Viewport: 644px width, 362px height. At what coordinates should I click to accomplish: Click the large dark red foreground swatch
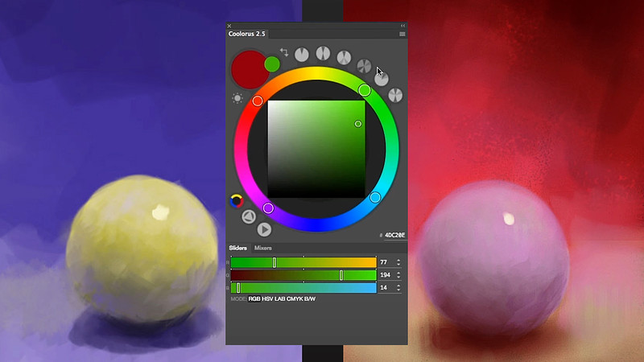point(249,69)
